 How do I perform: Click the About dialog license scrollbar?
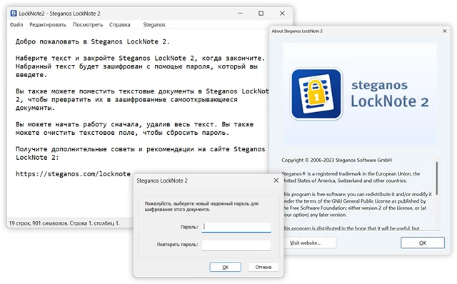point(436,178)
